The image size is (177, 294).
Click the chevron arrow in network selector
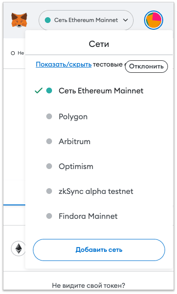pyautogui.click(x=125, y=20)
